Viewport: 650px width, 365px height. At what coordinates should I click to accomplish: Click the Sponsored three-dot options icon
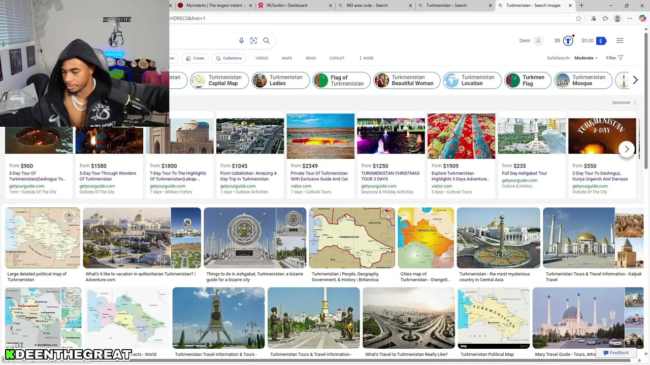[635, 102]
